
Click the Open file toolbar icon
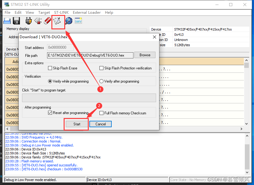[7, 21]
